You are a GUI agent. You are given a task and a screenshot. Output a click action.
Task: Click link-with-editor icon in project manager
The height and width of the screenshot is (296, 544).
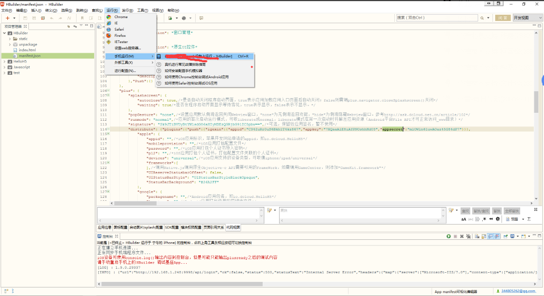tap(75, 27)
